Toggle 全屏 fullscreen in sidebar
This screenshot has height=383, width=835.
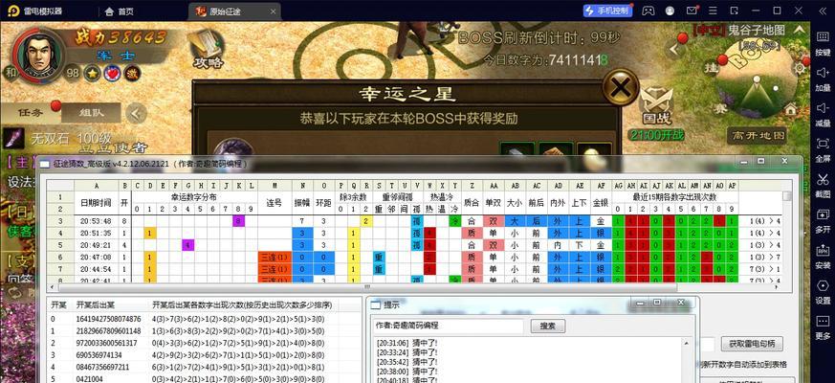pyautogui.click(x=823, y=149)
